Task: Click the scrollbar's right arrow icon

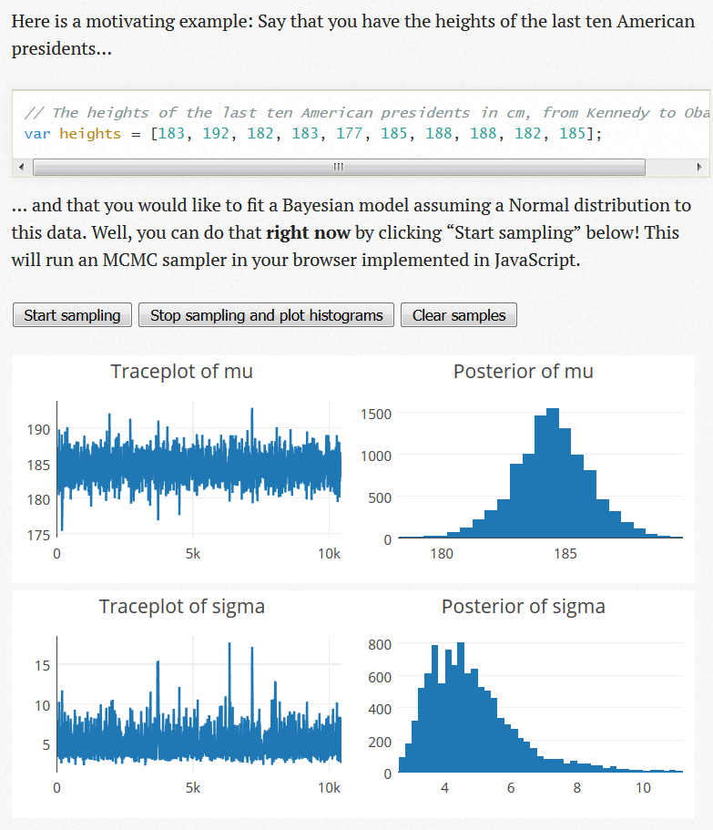Action: point(699,167)
